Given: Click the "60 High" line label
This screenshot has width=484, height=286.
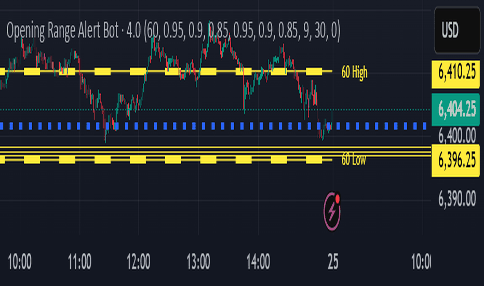Looking at the screenshot, I should (354, 72).
